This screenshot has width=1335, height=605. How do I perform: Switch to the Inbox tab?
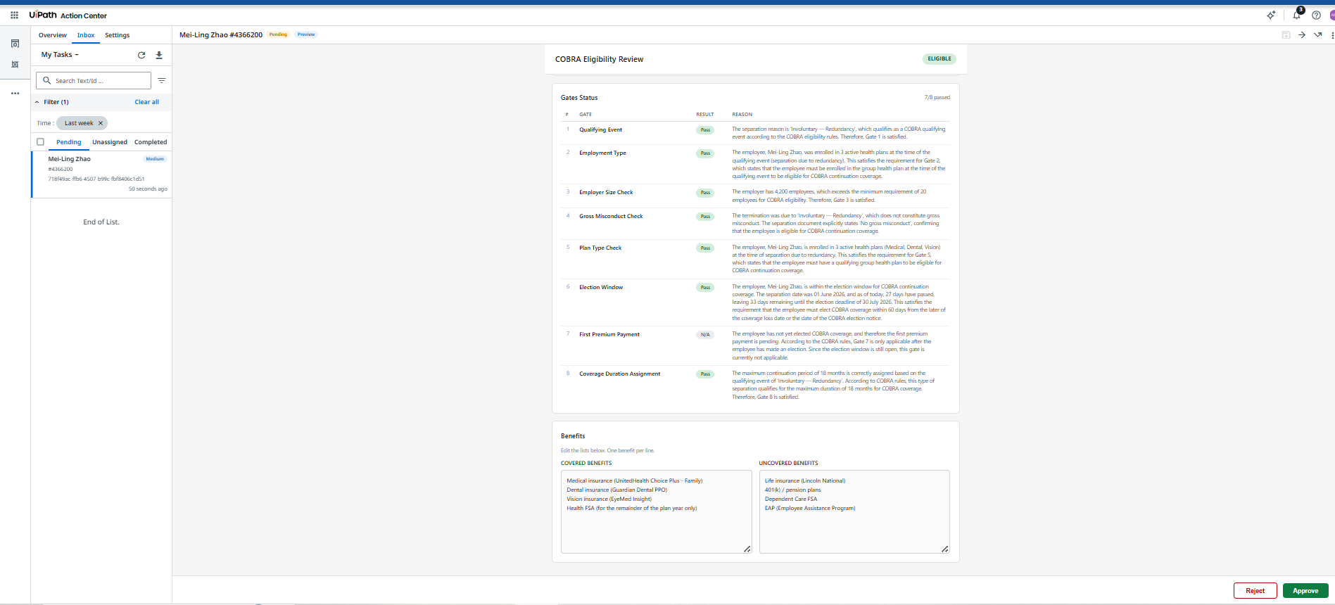(x=86, y=35)
